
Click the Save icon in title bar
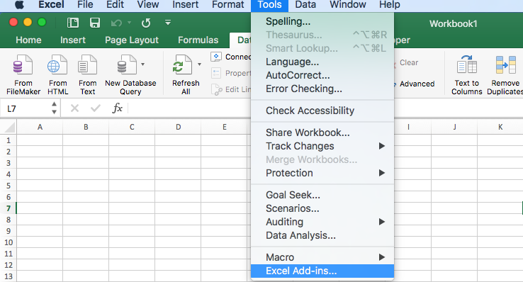95,23
